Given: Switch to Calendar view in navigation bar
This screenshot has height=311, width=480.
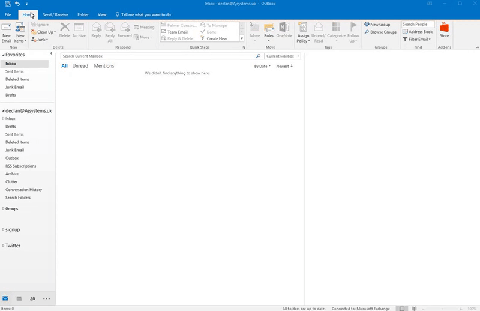Looking at the screenshot, I should point(19,298).
